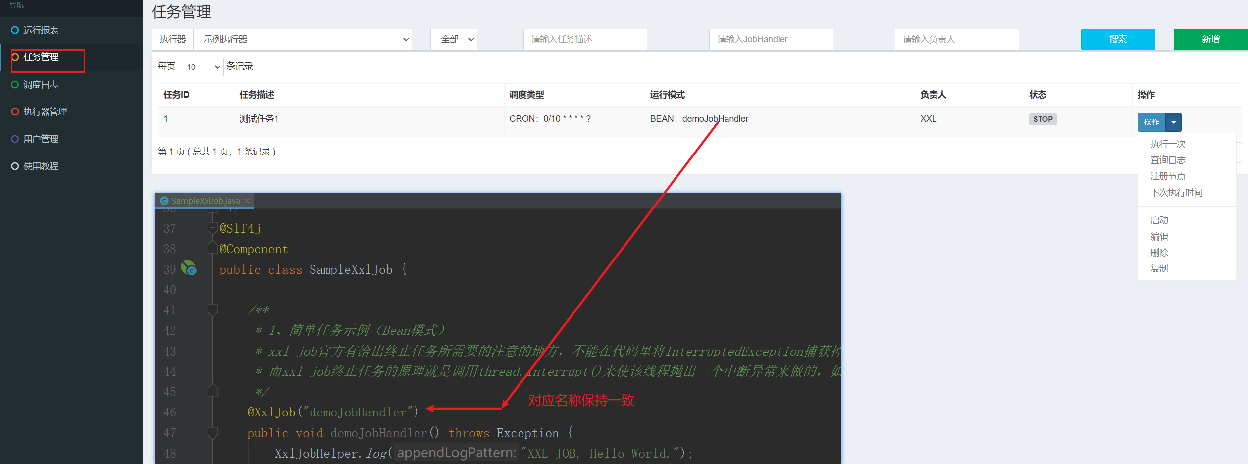Choose 查询日志 in the operations menu

coord(1167,160)
